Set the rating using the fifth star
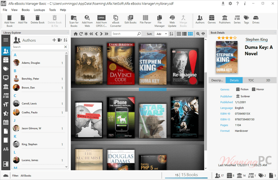Viewport: 278px width, 180px height. (x=235, y=38)
